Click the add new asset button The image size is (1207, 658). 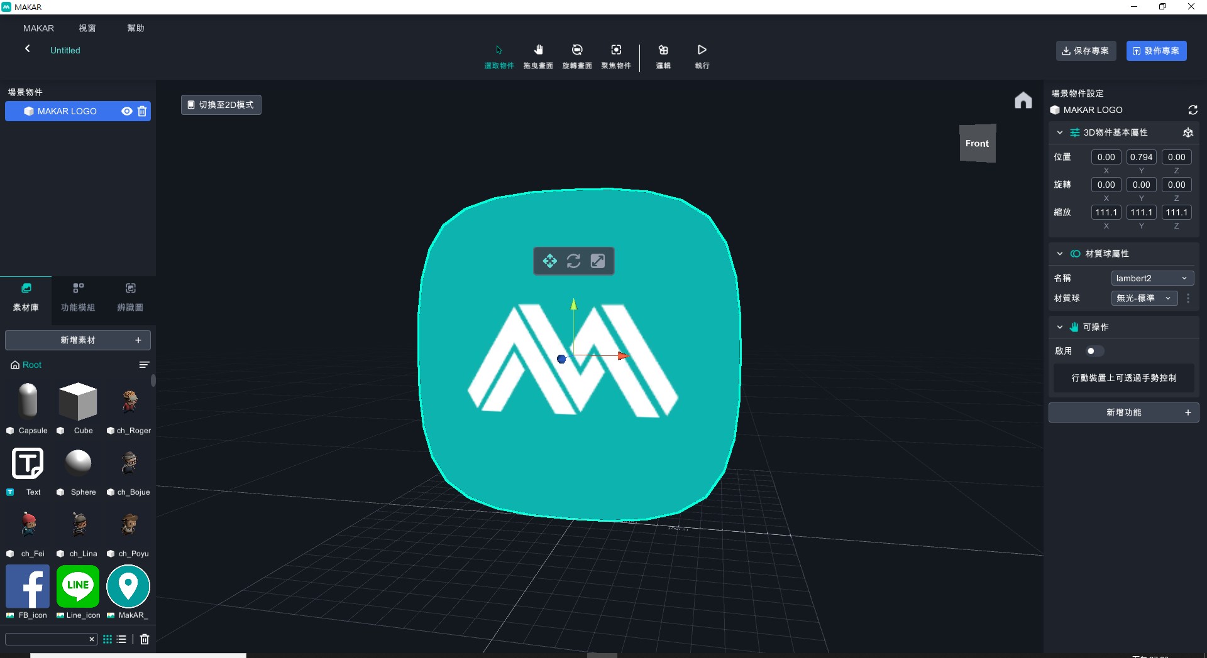78,340
